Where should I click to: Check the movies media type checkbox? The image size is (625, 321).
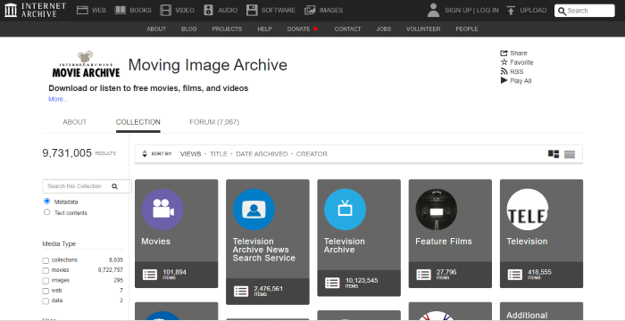coord(46,271)
